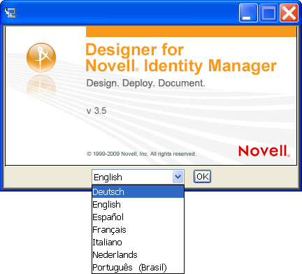The width and height of the screenshot is (302, 274).
Task: Click the copyright notice text
Action: [x=141, y=154]
